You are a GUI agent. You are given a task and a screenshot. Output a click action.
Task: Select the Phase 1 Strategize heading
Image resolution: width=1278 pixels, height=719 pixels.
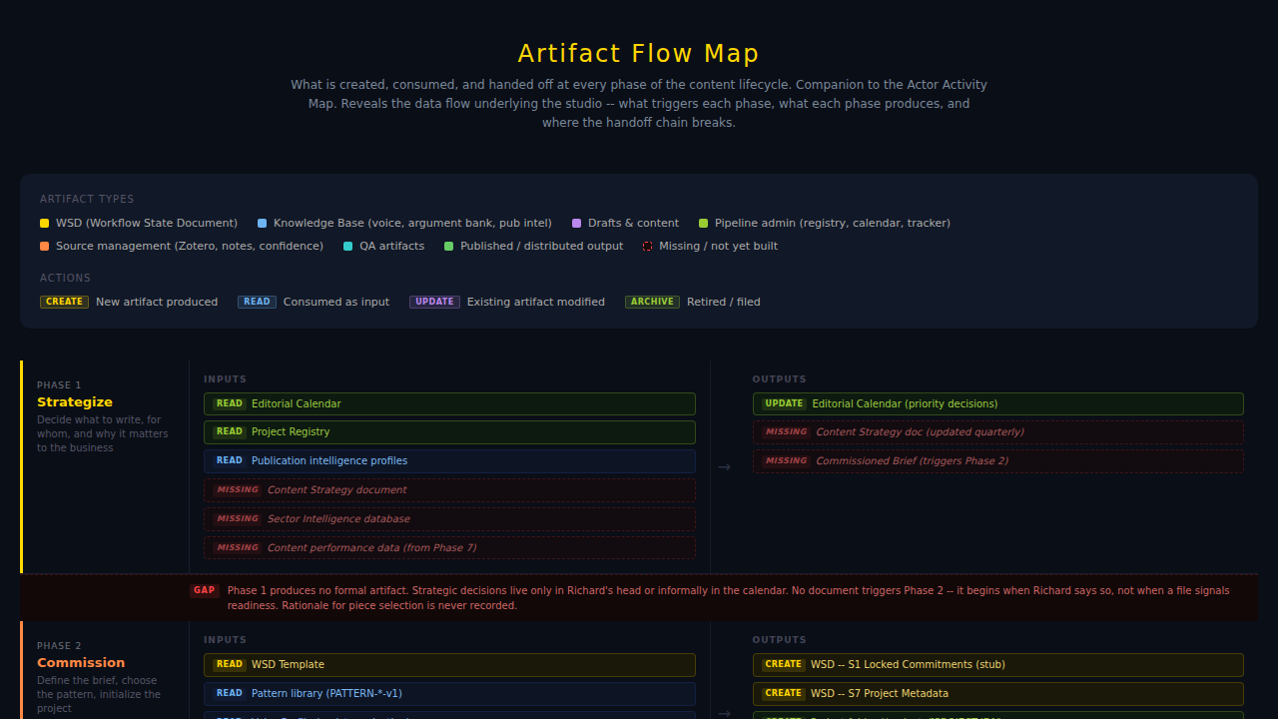point(75,401)
